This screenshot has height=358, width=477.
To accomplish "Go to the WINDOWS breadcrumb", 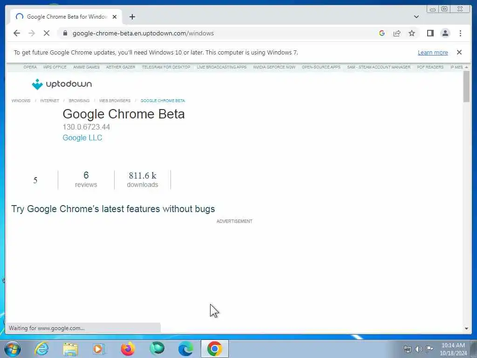I will tap(21, 101).
